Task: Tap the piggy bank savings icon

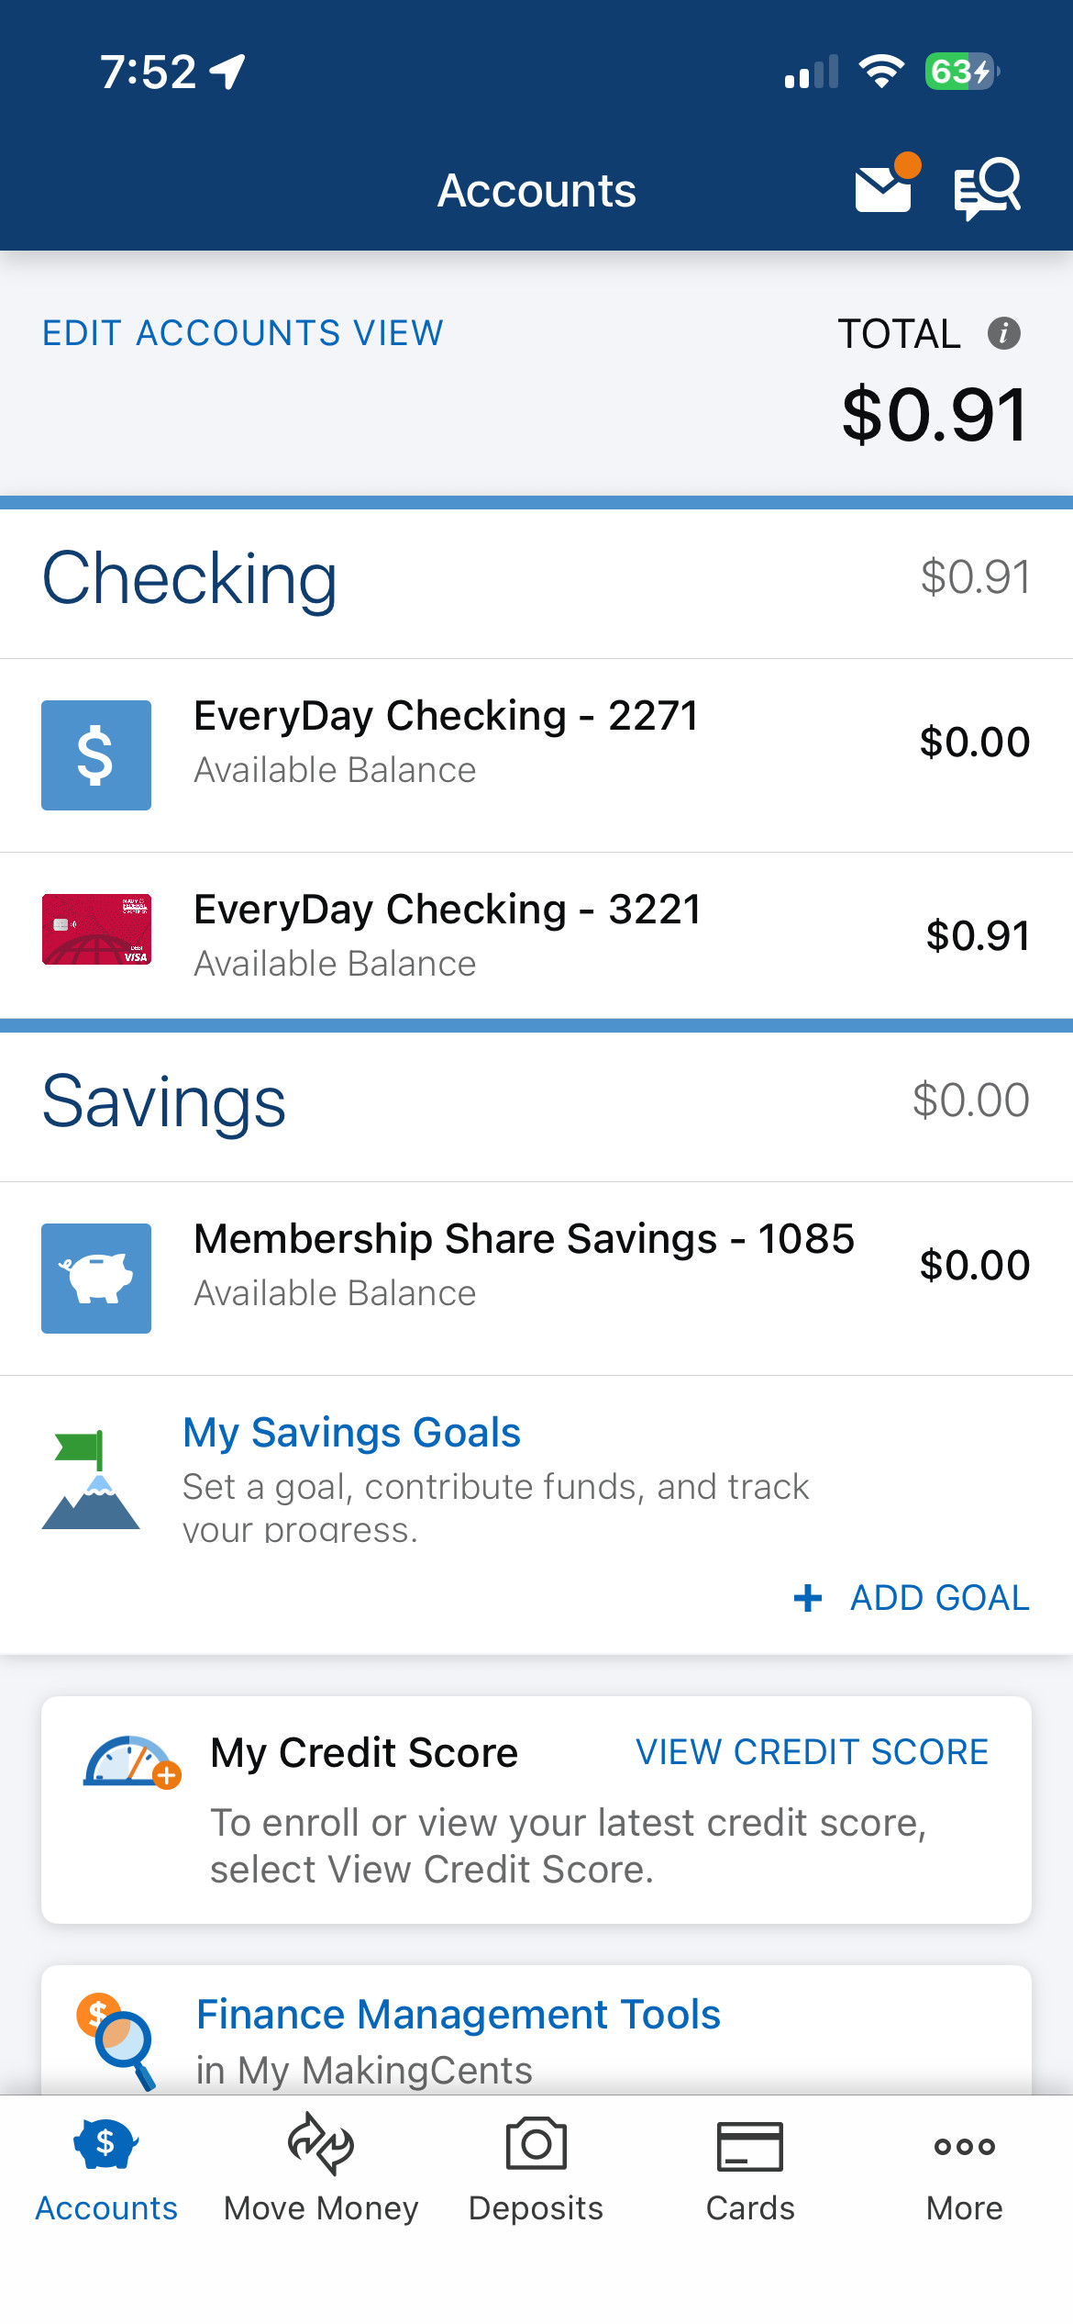Action: pyautogui.click(x=96, y=1279)
